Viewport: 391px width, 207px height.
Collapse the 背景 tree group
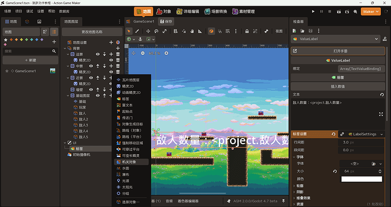(x=65, y=48)
